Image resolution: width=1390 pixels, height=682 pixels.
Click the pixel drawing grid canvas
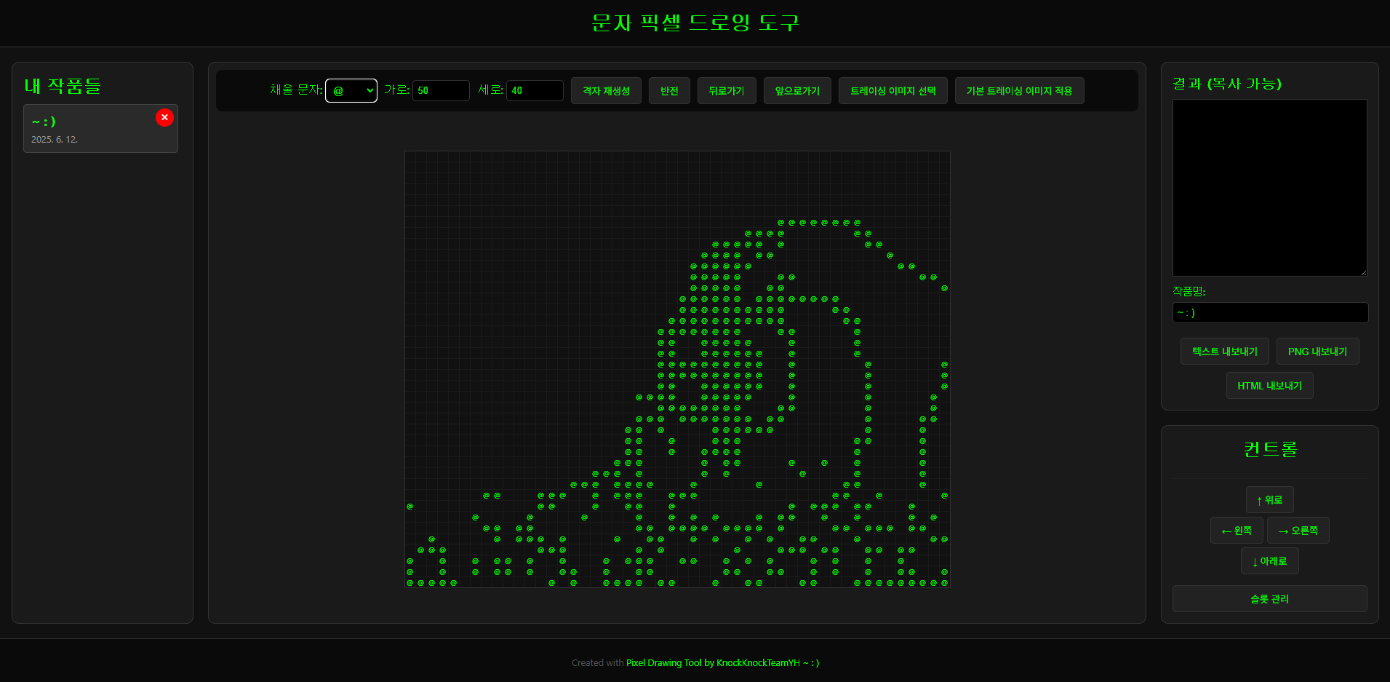click(677, 369)
